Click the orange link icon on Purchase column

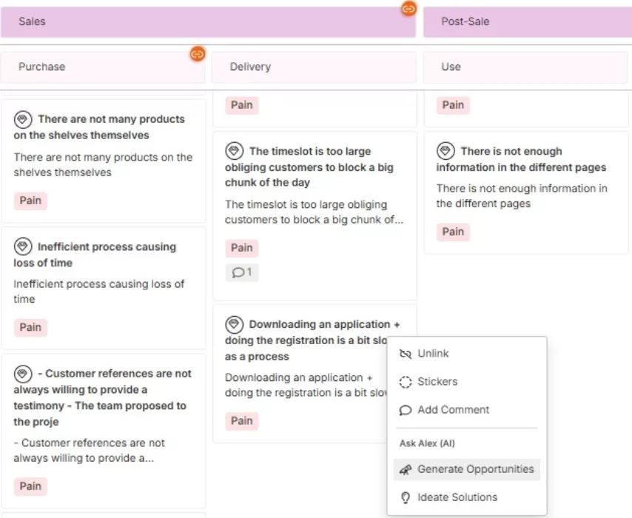click(x=197, y=54)
